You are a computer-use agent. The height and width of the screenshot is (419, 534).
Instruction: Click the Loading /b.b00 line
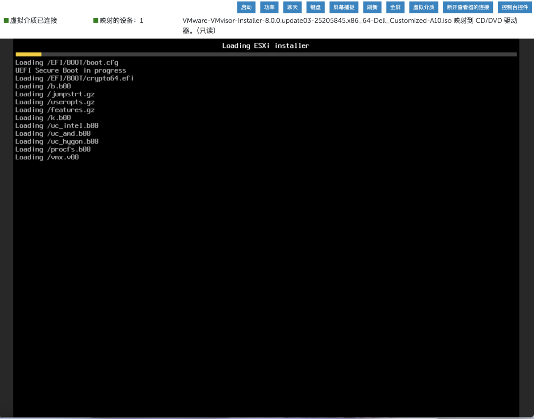(x=43, y=86)
